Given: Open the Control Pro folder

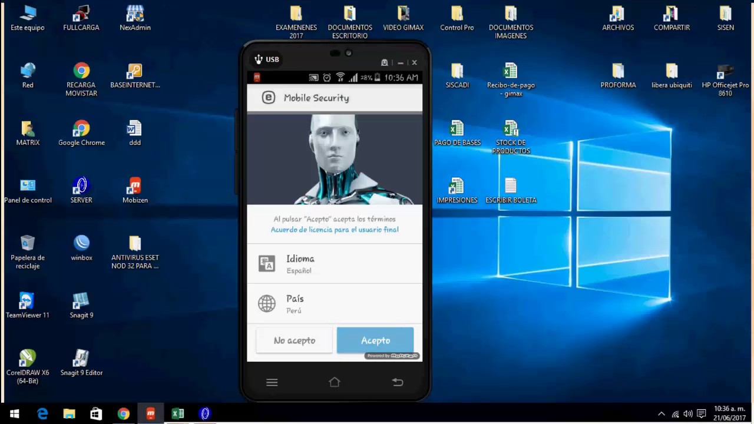Looking at the screenshot, I should [x=457, y=19].
